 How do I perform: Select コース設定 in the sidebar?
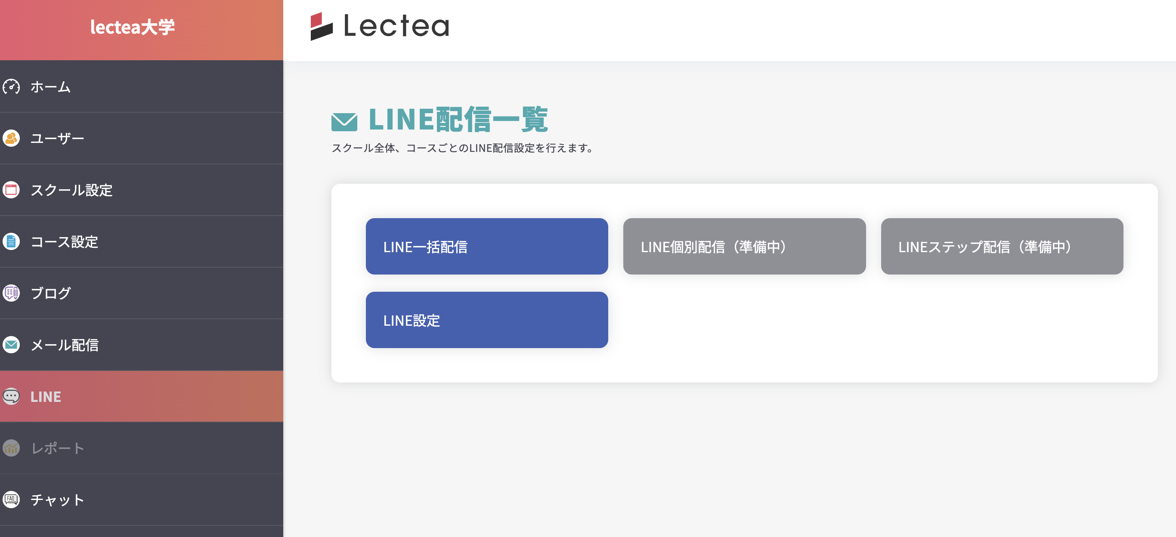pos(64,241)
